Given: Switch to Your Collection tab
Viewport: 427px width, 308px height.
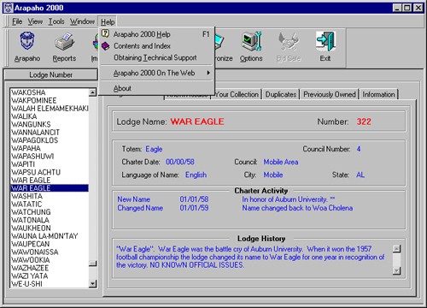Looking at the screenshot, I should 237,94.
